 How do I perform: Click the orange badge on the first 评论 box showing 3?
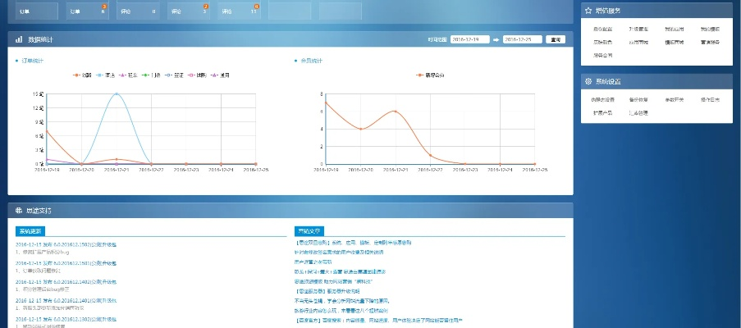[x=205, y=6]
